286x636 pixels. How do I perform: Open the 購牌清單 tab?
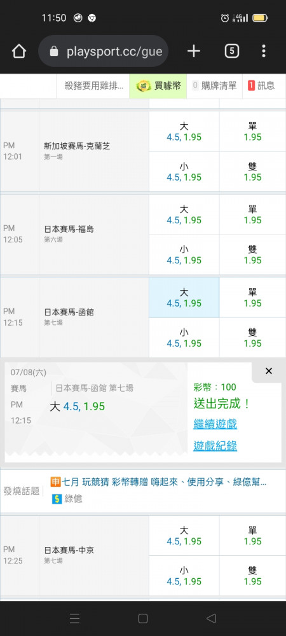pos(214,86)
